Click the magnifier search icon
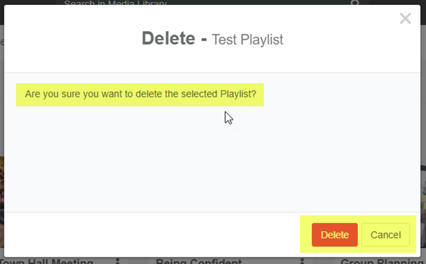Viewport: 426px width, 264px height. tap(355, 3)
